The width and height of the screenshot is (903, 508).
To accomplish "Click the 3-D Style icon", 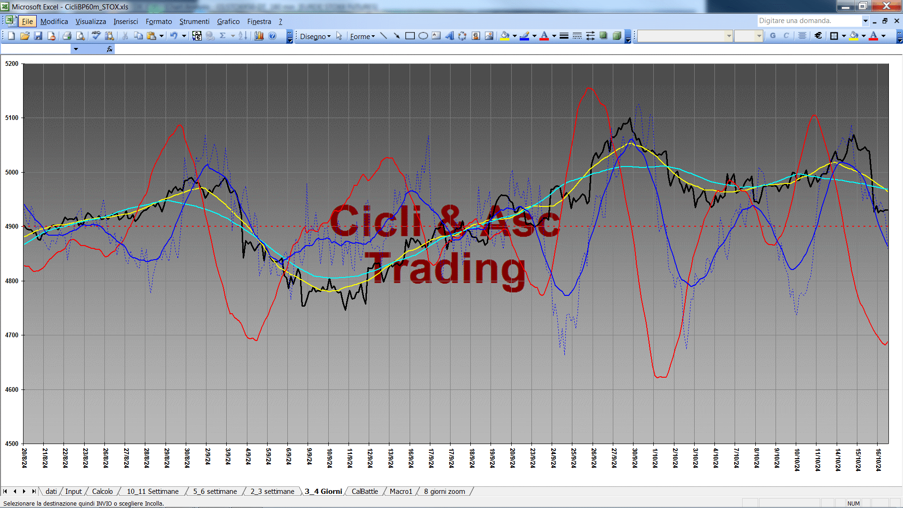I will click(617, 36).
